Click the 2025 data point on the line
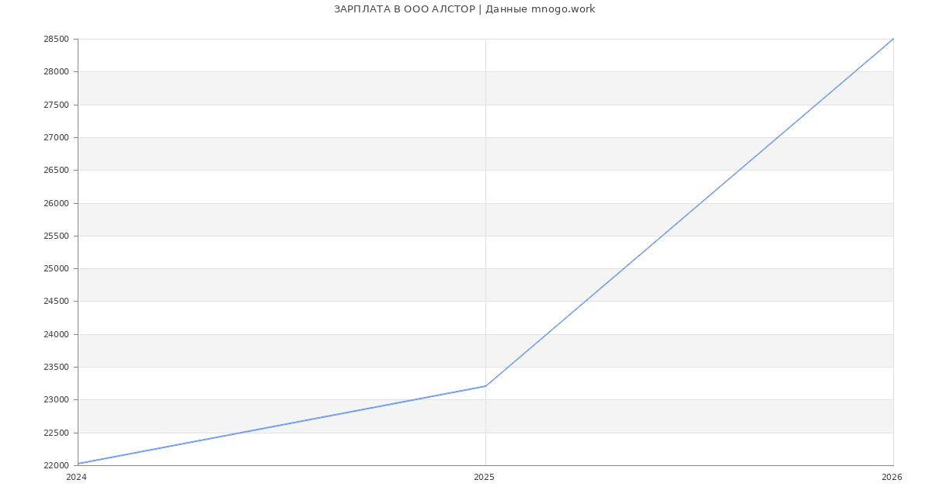Viewport: 932px width, 504px height. coord(485,386)
